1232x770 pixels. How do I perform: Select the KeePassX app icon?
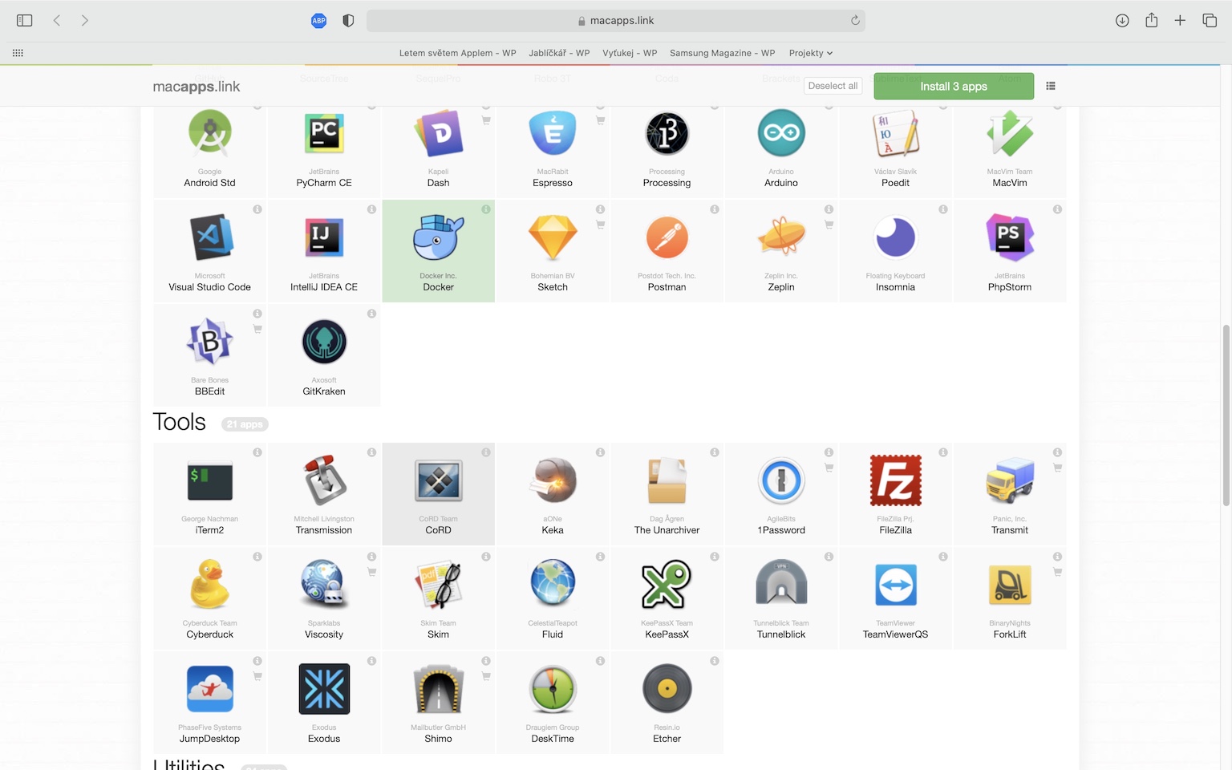(667, 585)
